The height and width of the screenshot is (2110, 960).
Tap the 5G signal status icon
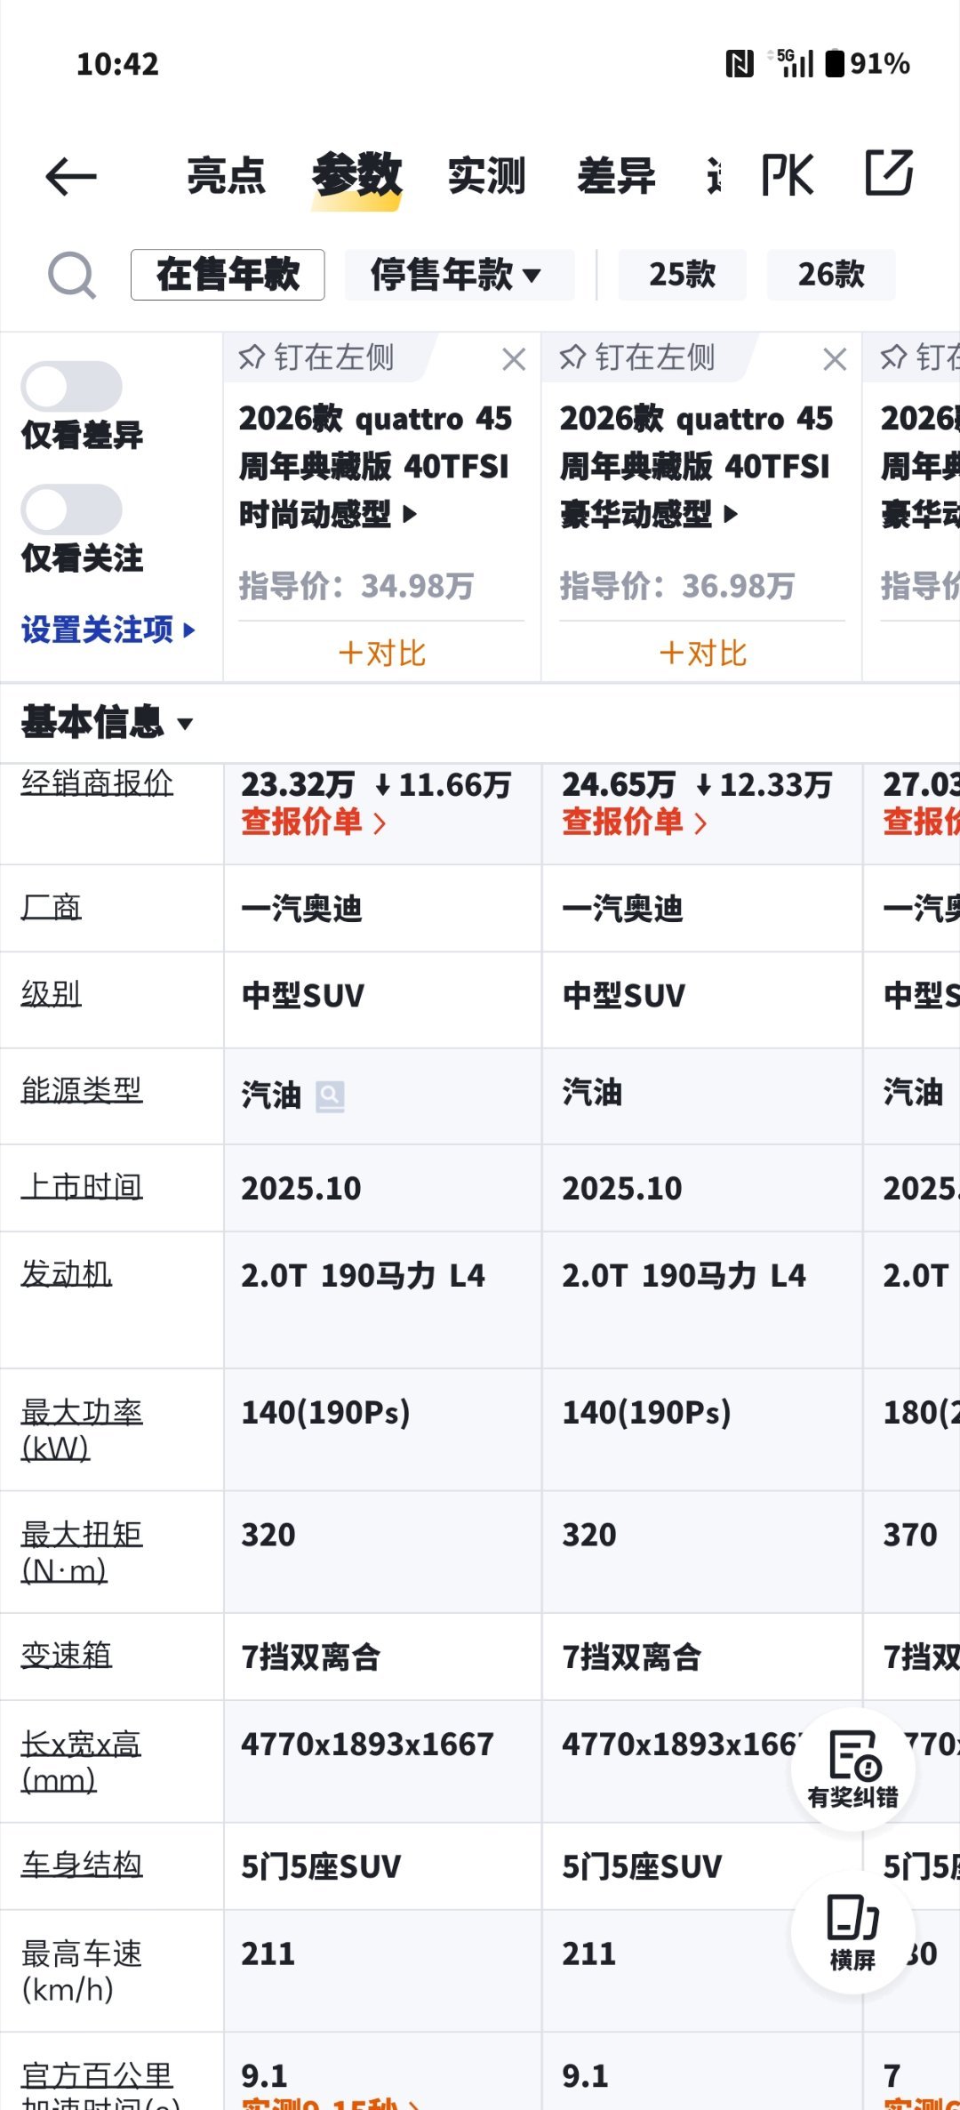pos(791,63)
